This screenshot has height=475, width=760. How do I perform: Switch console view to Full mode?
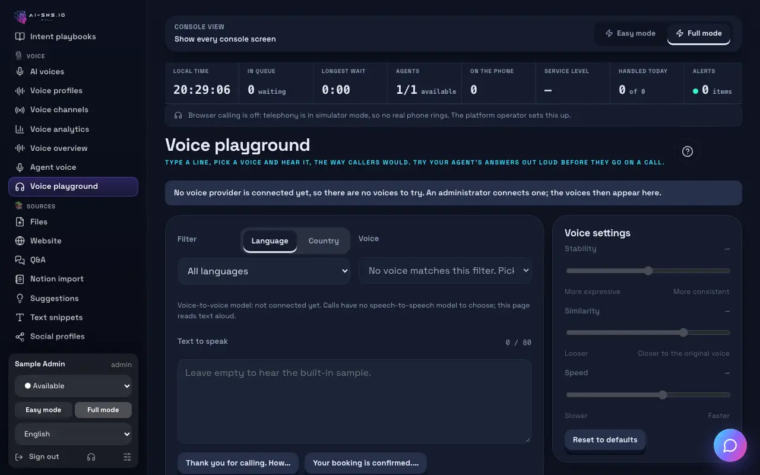pos(699,33)
